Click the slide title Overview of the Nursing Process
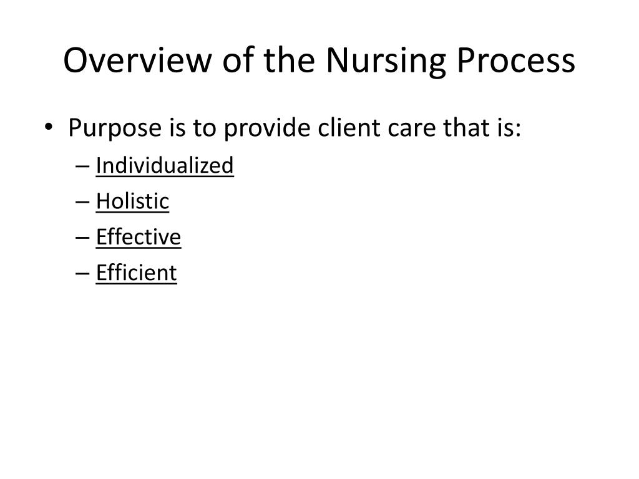 point(319,60)
